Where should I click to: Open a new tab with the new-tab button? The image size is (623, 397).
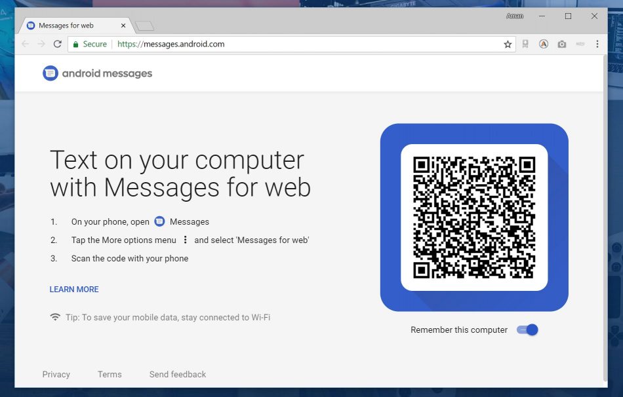[144, 26]
